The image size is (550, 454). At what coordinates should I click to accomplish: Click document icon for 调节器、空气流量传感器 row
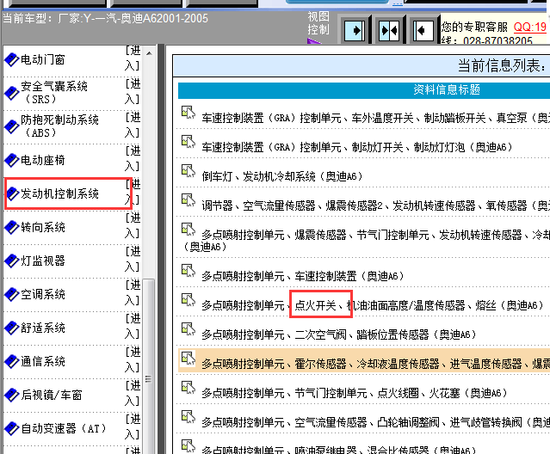pyautogui.click(x=188, y=199)
